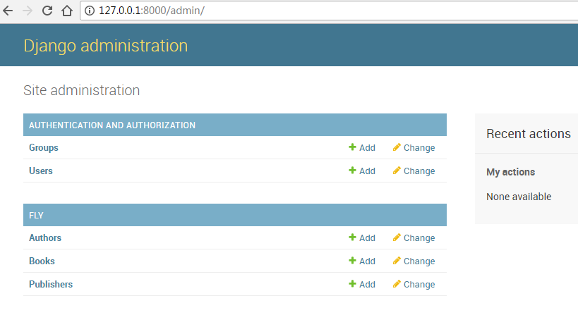This screenshot has width=578, height=315.
Task: Open the Users model link
Action: [x=41, y=171]
